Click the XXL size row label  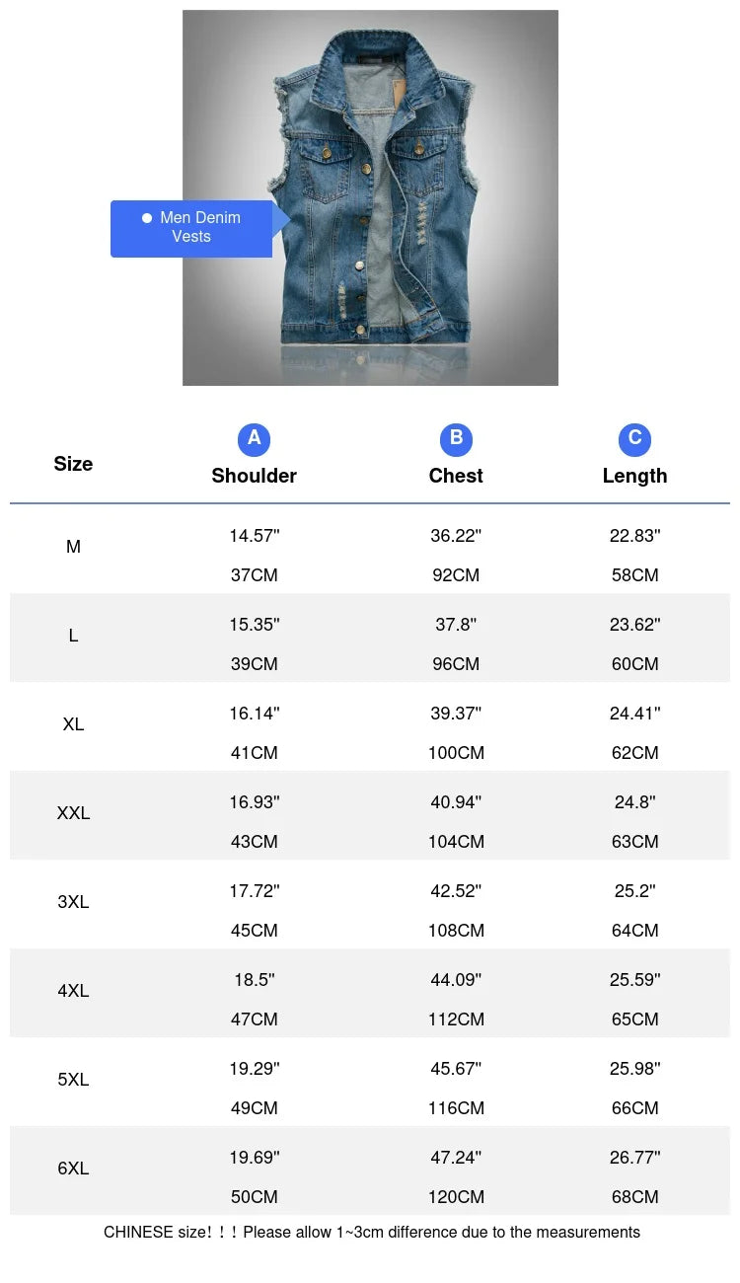click(x=73, y=813)
